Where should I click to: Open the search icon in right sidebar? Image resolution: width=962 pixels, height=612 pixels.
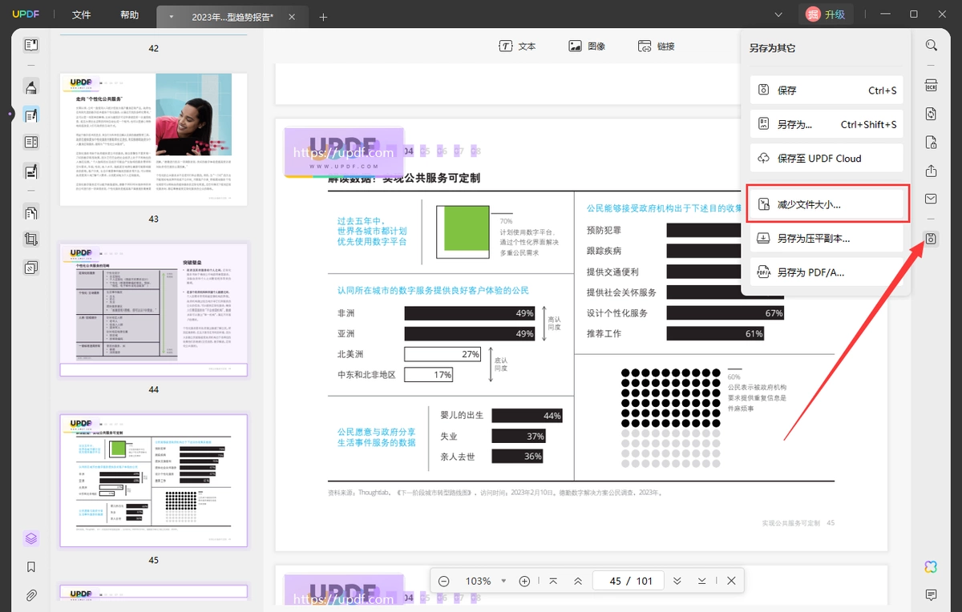pyautogui.click(x=931, y=46)
